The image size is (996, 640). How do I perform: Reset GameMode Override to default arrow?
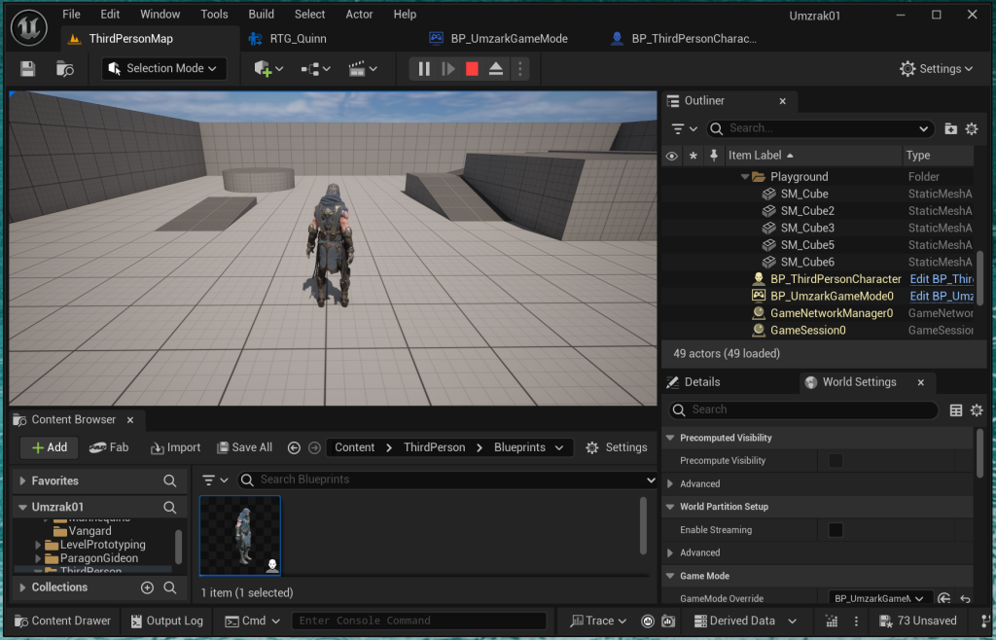click(x=966, y=599)
